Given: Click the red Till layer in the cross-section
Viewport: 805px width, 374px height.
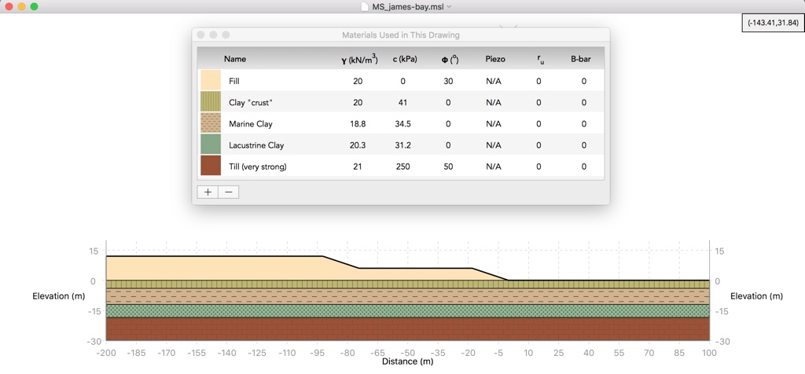Looking at the screenshot, I should (408, 329).
